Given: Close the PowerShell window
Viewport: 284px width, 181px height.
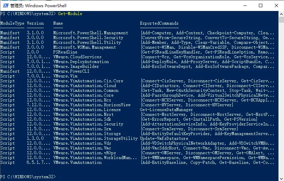Looking at the screenshot, I should (x=276, y=5).
